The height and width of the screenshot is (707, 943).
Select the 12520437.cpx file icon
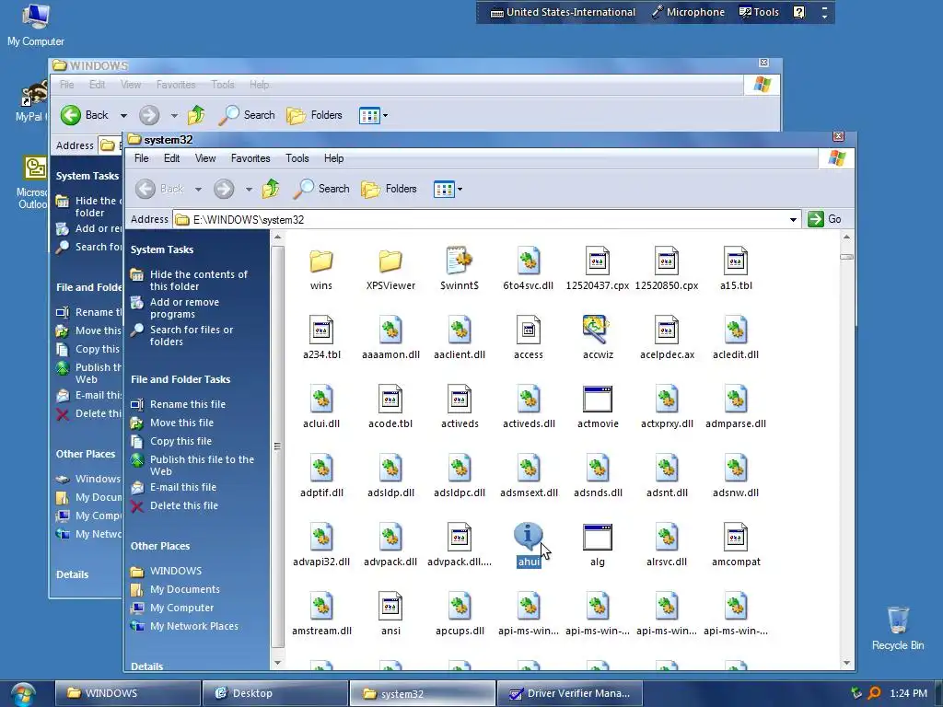[x=598, y=261]
